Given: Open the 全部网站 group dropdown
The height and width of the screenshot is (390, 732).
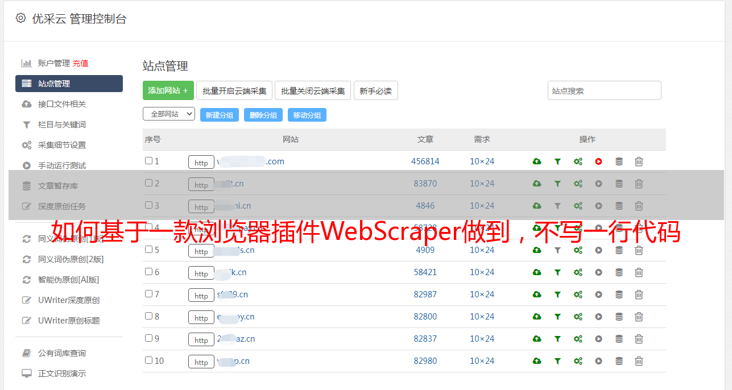Looking at the screenshot, I should (169, 114).
